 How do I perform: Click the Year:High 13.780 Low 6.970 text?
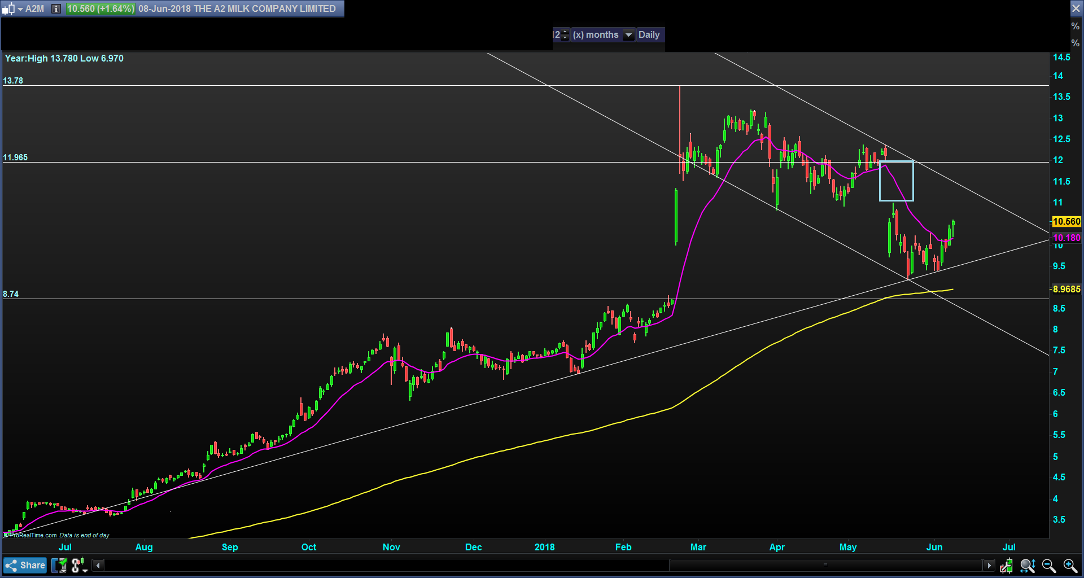[x=64, y=58]
